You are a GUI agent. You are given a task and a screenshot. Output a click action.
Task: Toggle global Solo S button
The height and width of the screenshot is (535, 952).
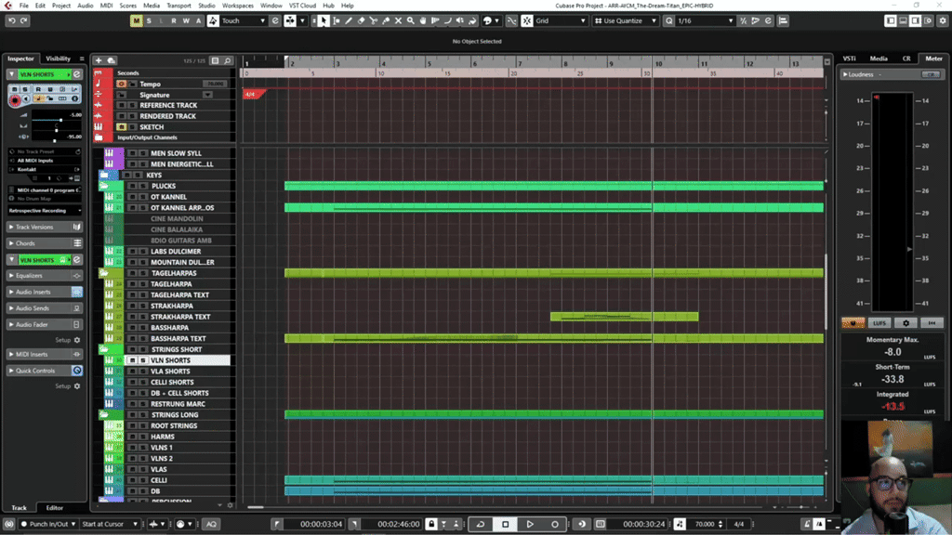pos(149,20)
